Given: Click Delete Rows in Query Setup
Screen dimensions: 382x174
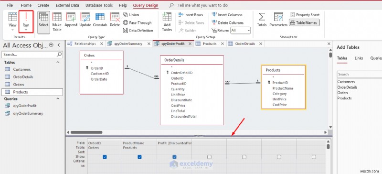Looking at the screenshot, I should [191, 22].
